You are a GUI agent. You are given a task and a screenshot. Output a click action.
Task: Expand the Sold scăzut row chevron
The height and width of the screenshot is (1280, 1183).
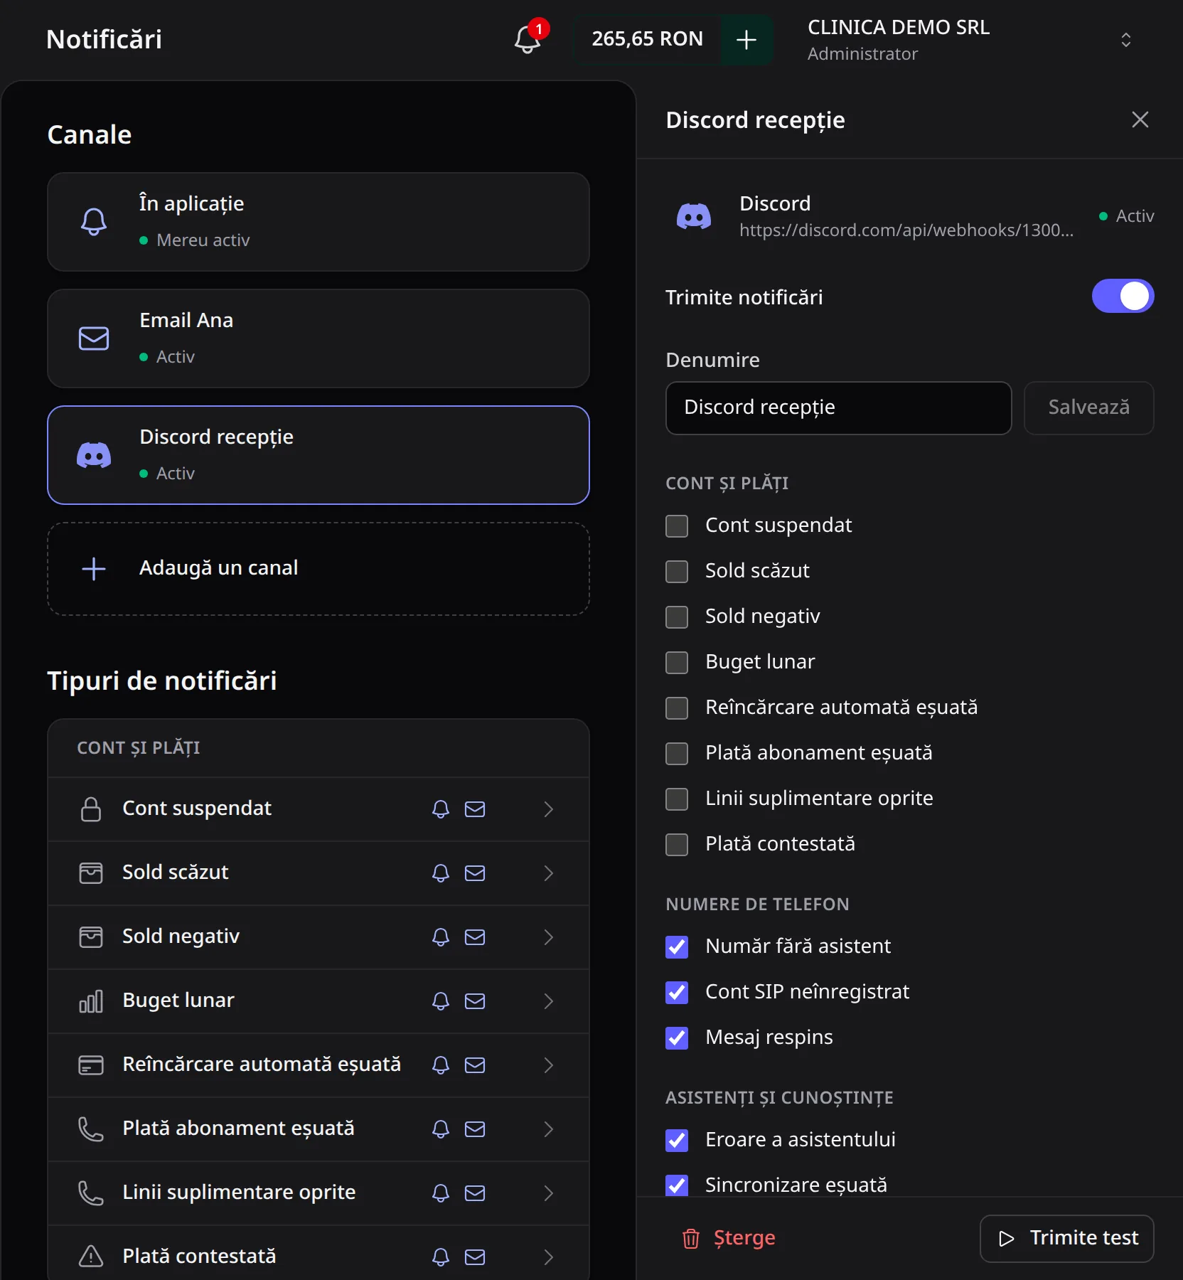548,873
